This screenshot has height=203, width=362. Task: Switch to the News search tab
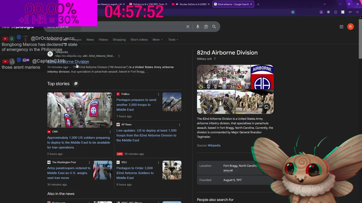pos(90,39)
